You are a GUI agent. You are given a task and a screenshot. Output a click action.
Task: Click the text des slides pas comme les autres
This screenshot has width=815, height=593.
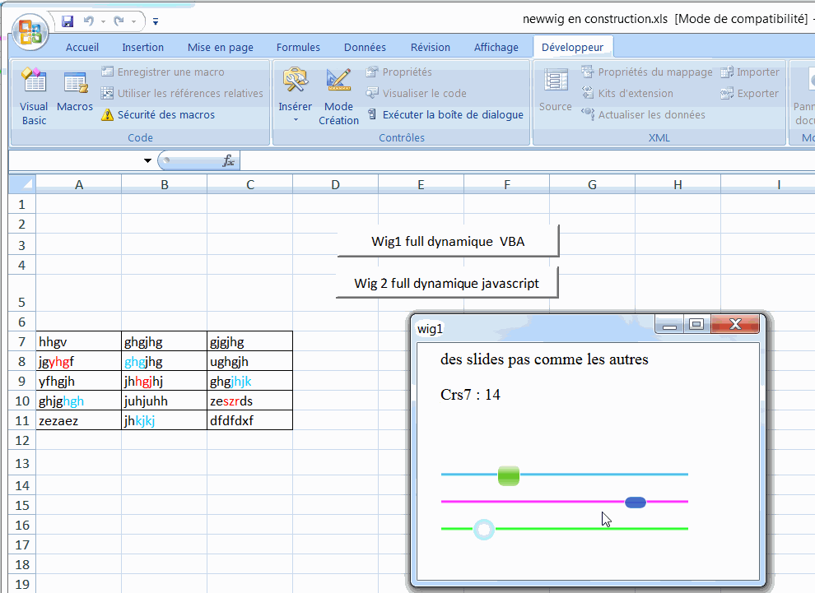pos(544,359)
